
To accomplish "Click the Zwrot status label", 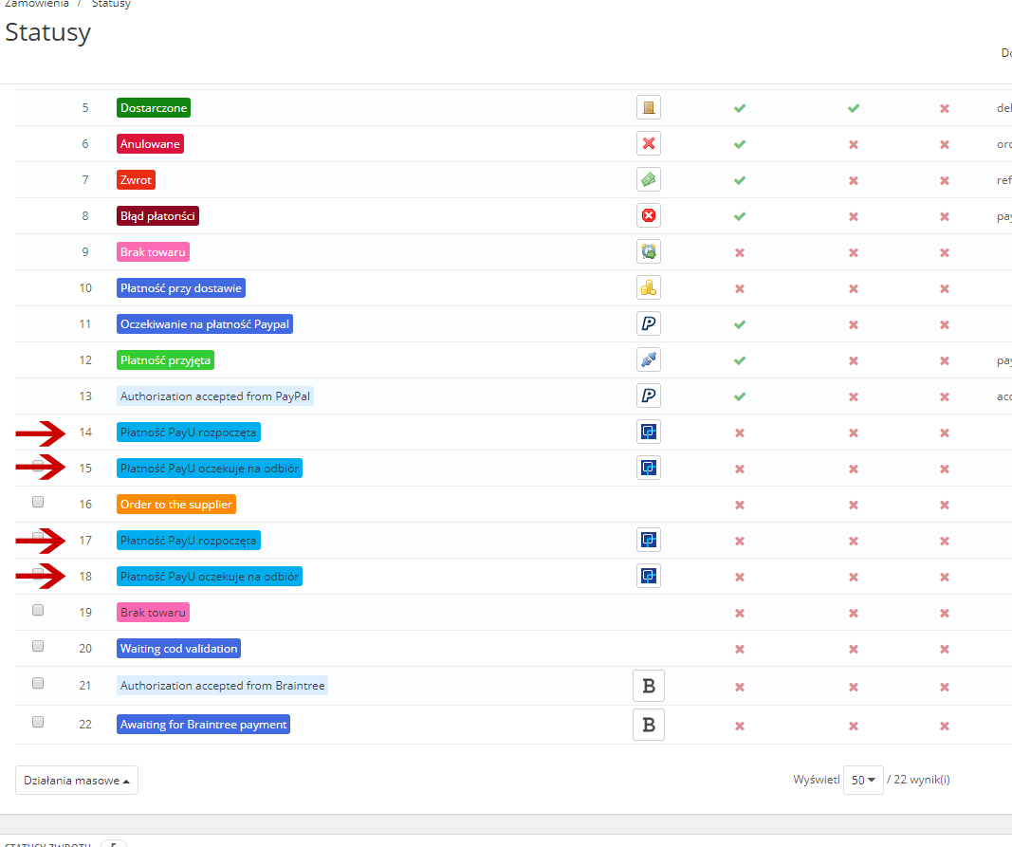I will click(137, 180).
